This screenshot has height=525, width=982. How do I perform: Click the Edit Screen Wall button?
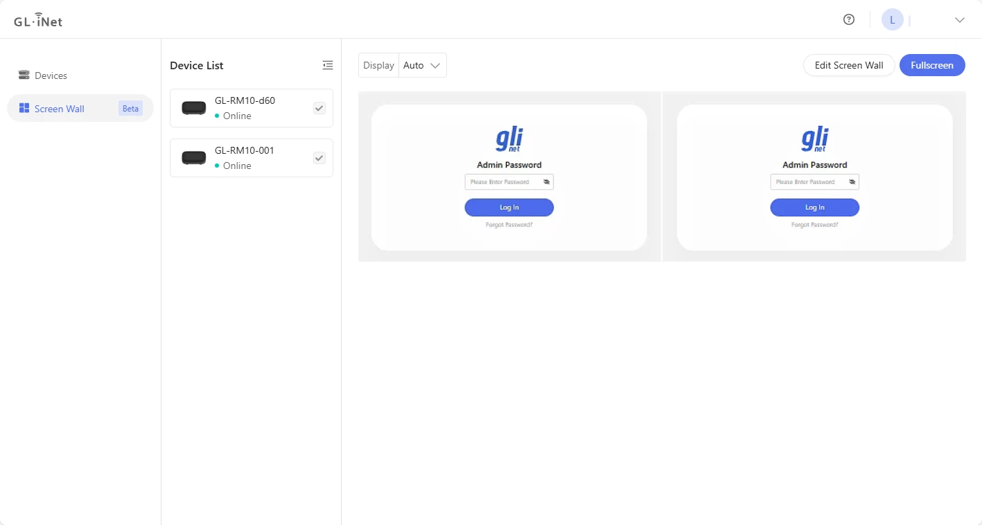click(x=849, y=65)
